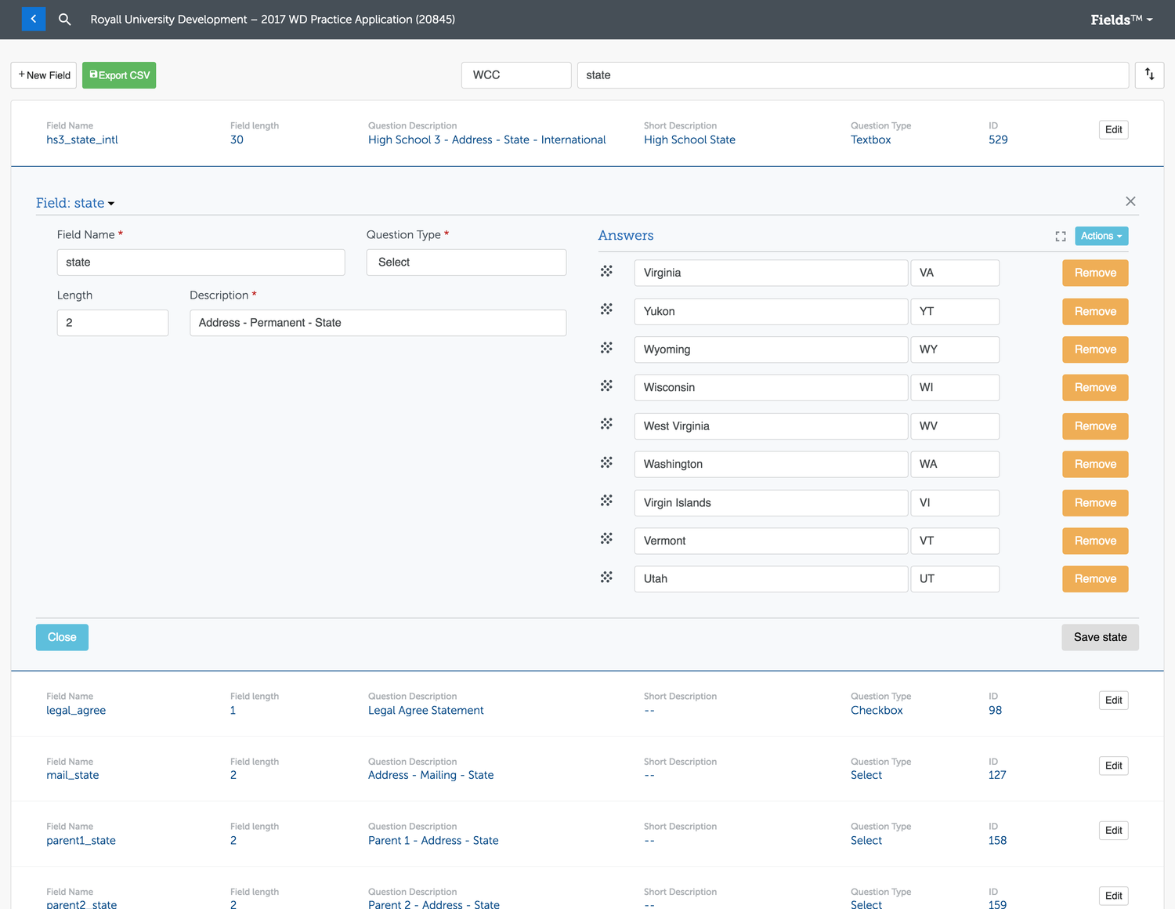Viewport: 1175px width, 909px height.
Task: Remove the Yukon answer
Action: point(1094,311)
